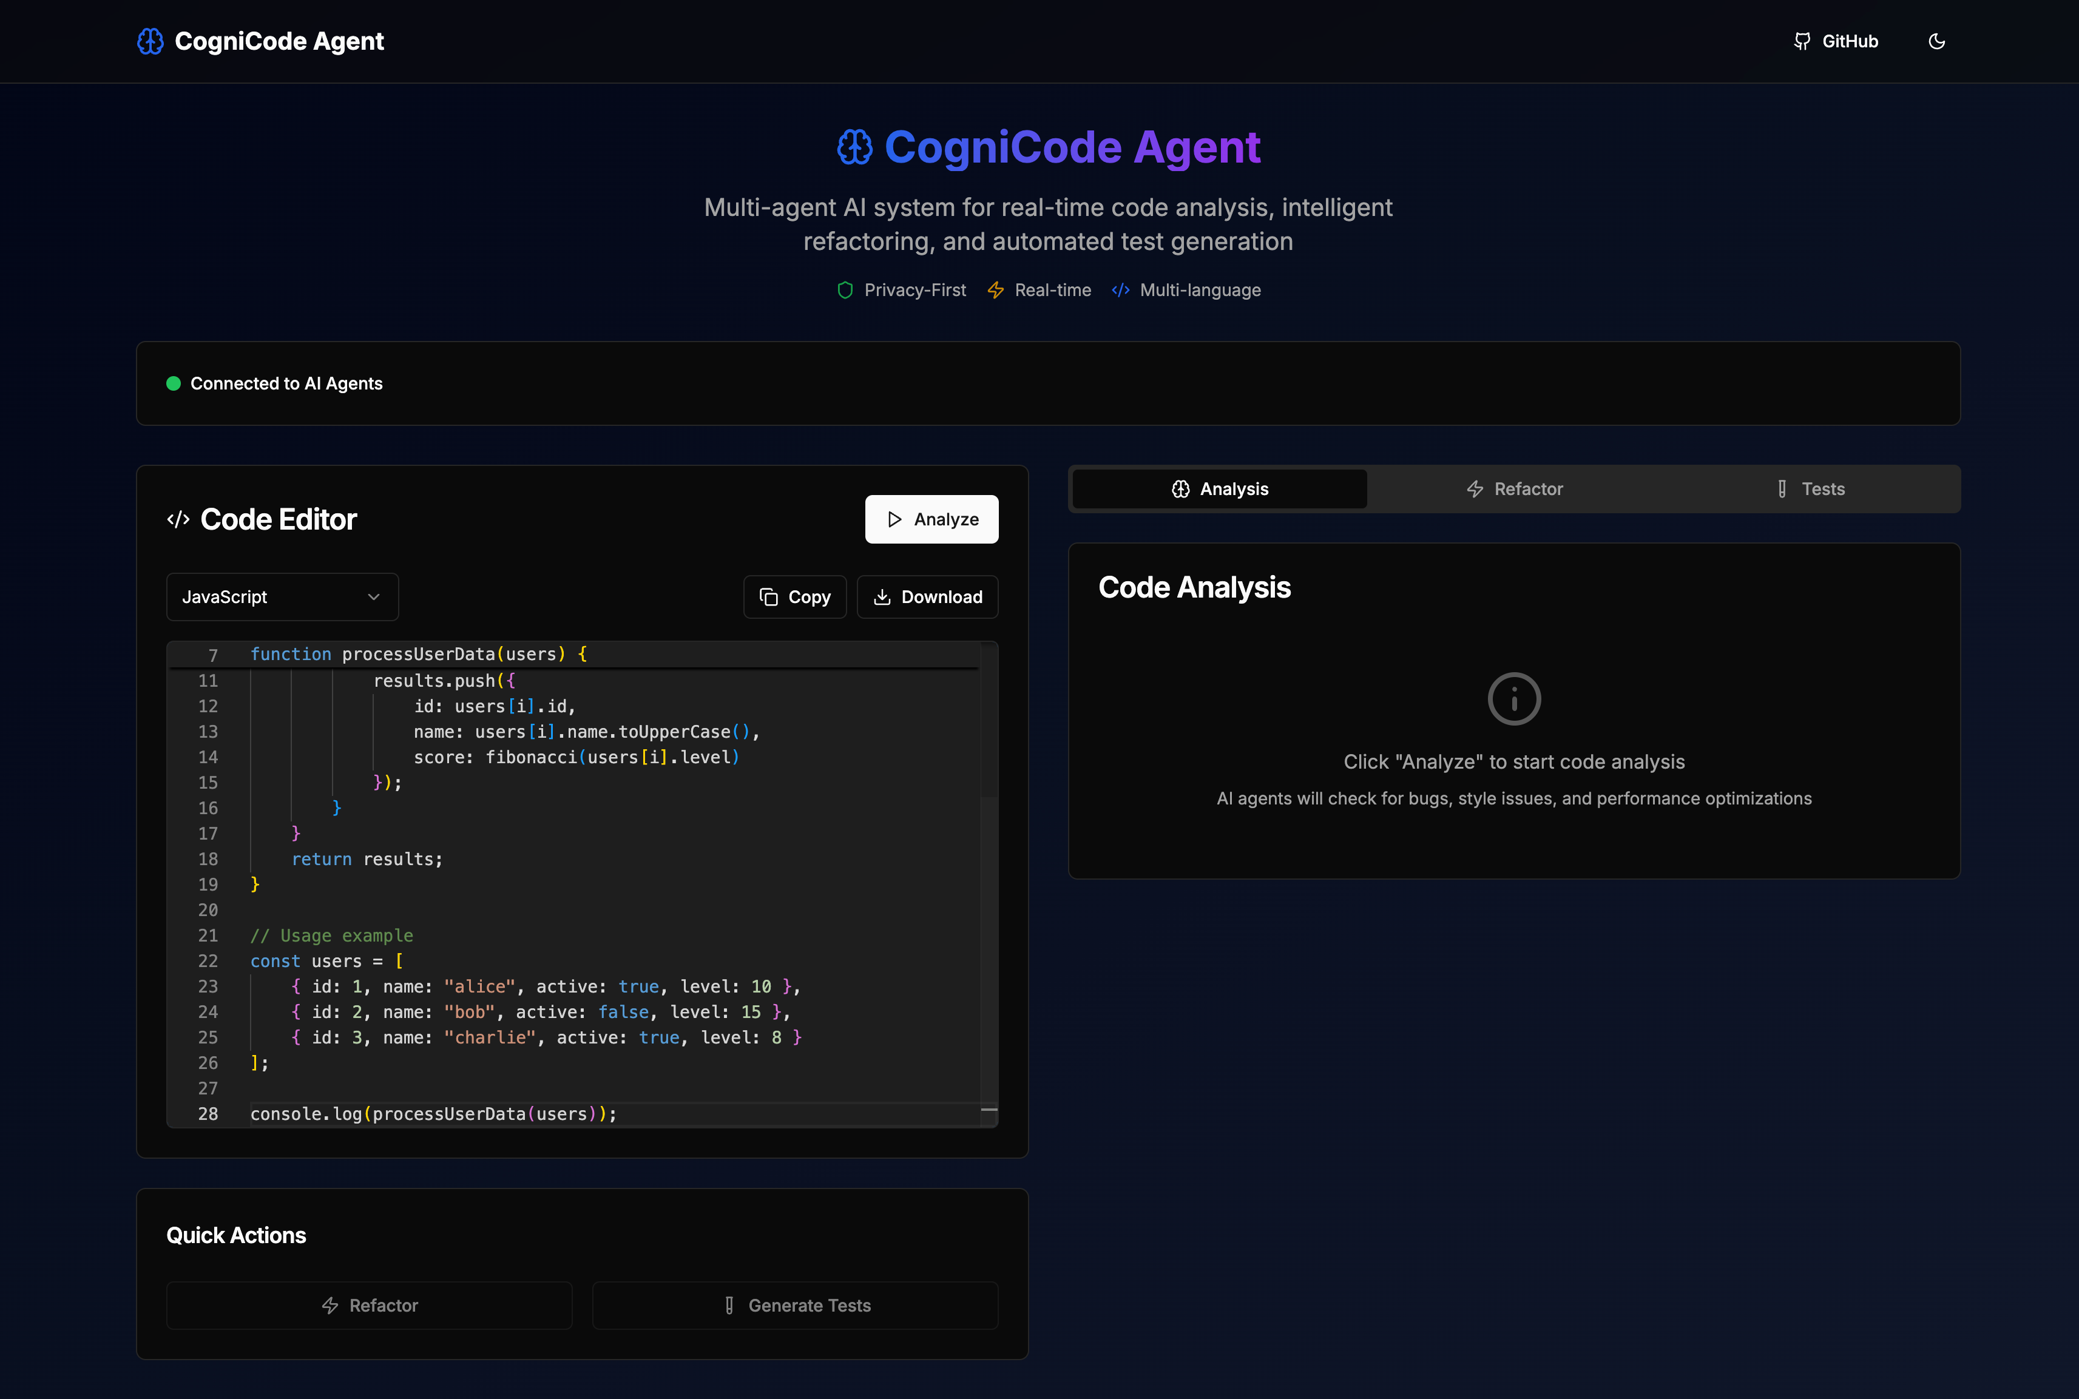Click the brain logo in header

tap(150, 41)
